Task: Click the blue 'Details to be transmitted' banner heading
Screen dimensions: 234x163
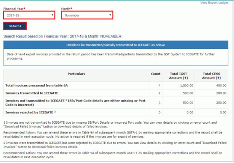Action: (116, 45)
